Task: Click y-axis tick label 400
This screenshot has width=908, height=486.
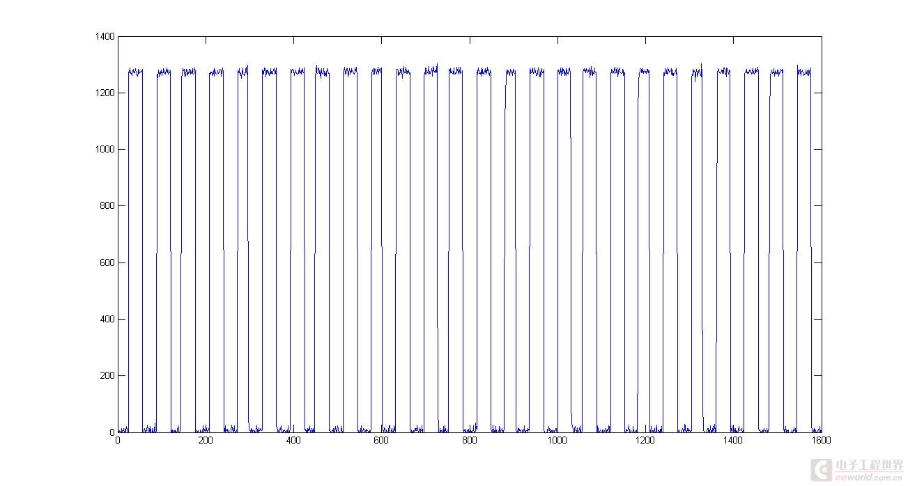Action: [107, 319]
